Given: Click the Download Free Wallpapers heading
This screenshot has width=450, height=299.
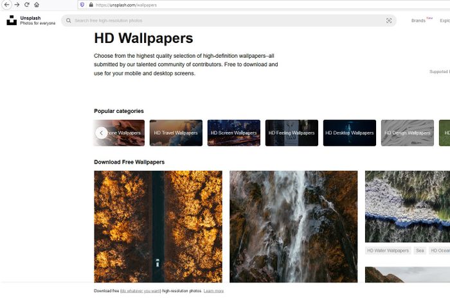Looking at the screenshot, I should (x=129, y=162).
